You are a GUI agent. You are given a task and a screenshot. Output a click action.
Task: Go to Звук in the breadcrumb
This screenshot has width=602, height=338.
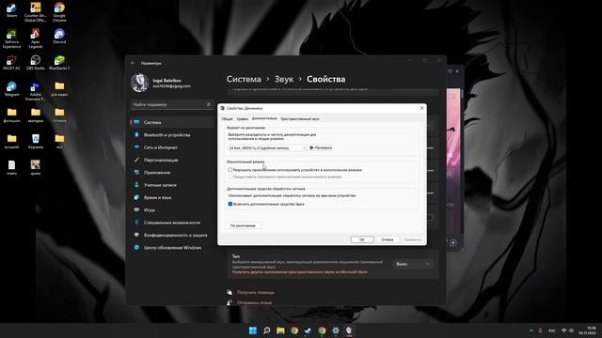pyautogui.click(x=284, y=79)
